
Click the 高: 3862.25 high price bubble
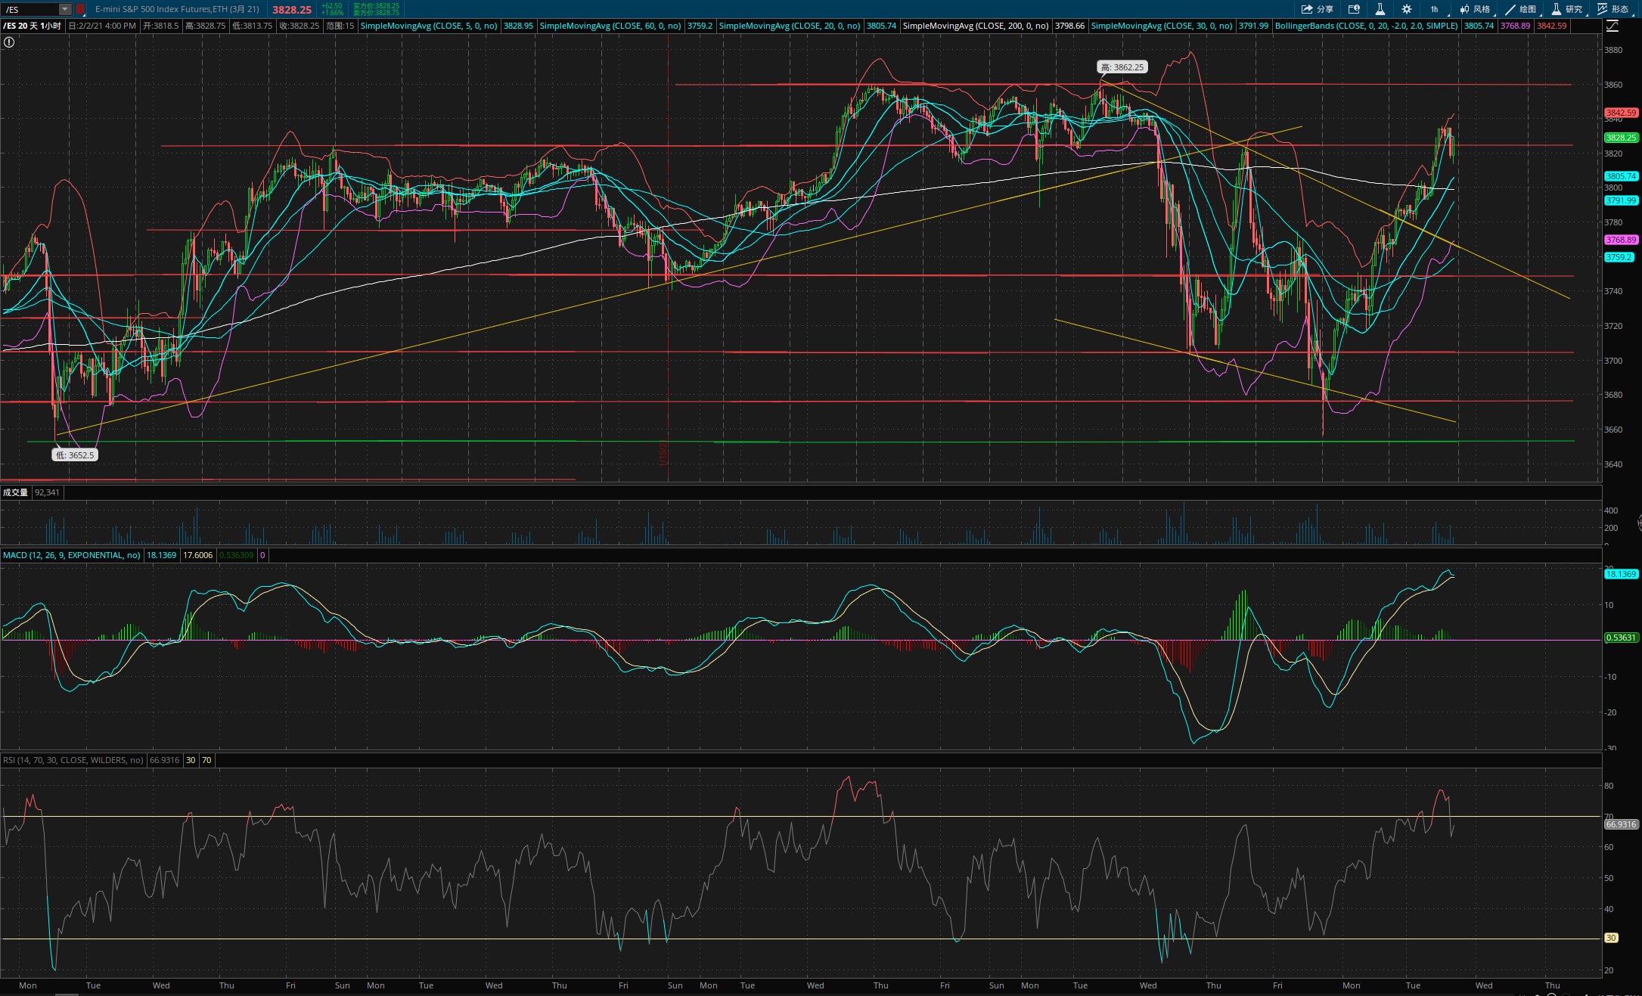point(1122,67)
